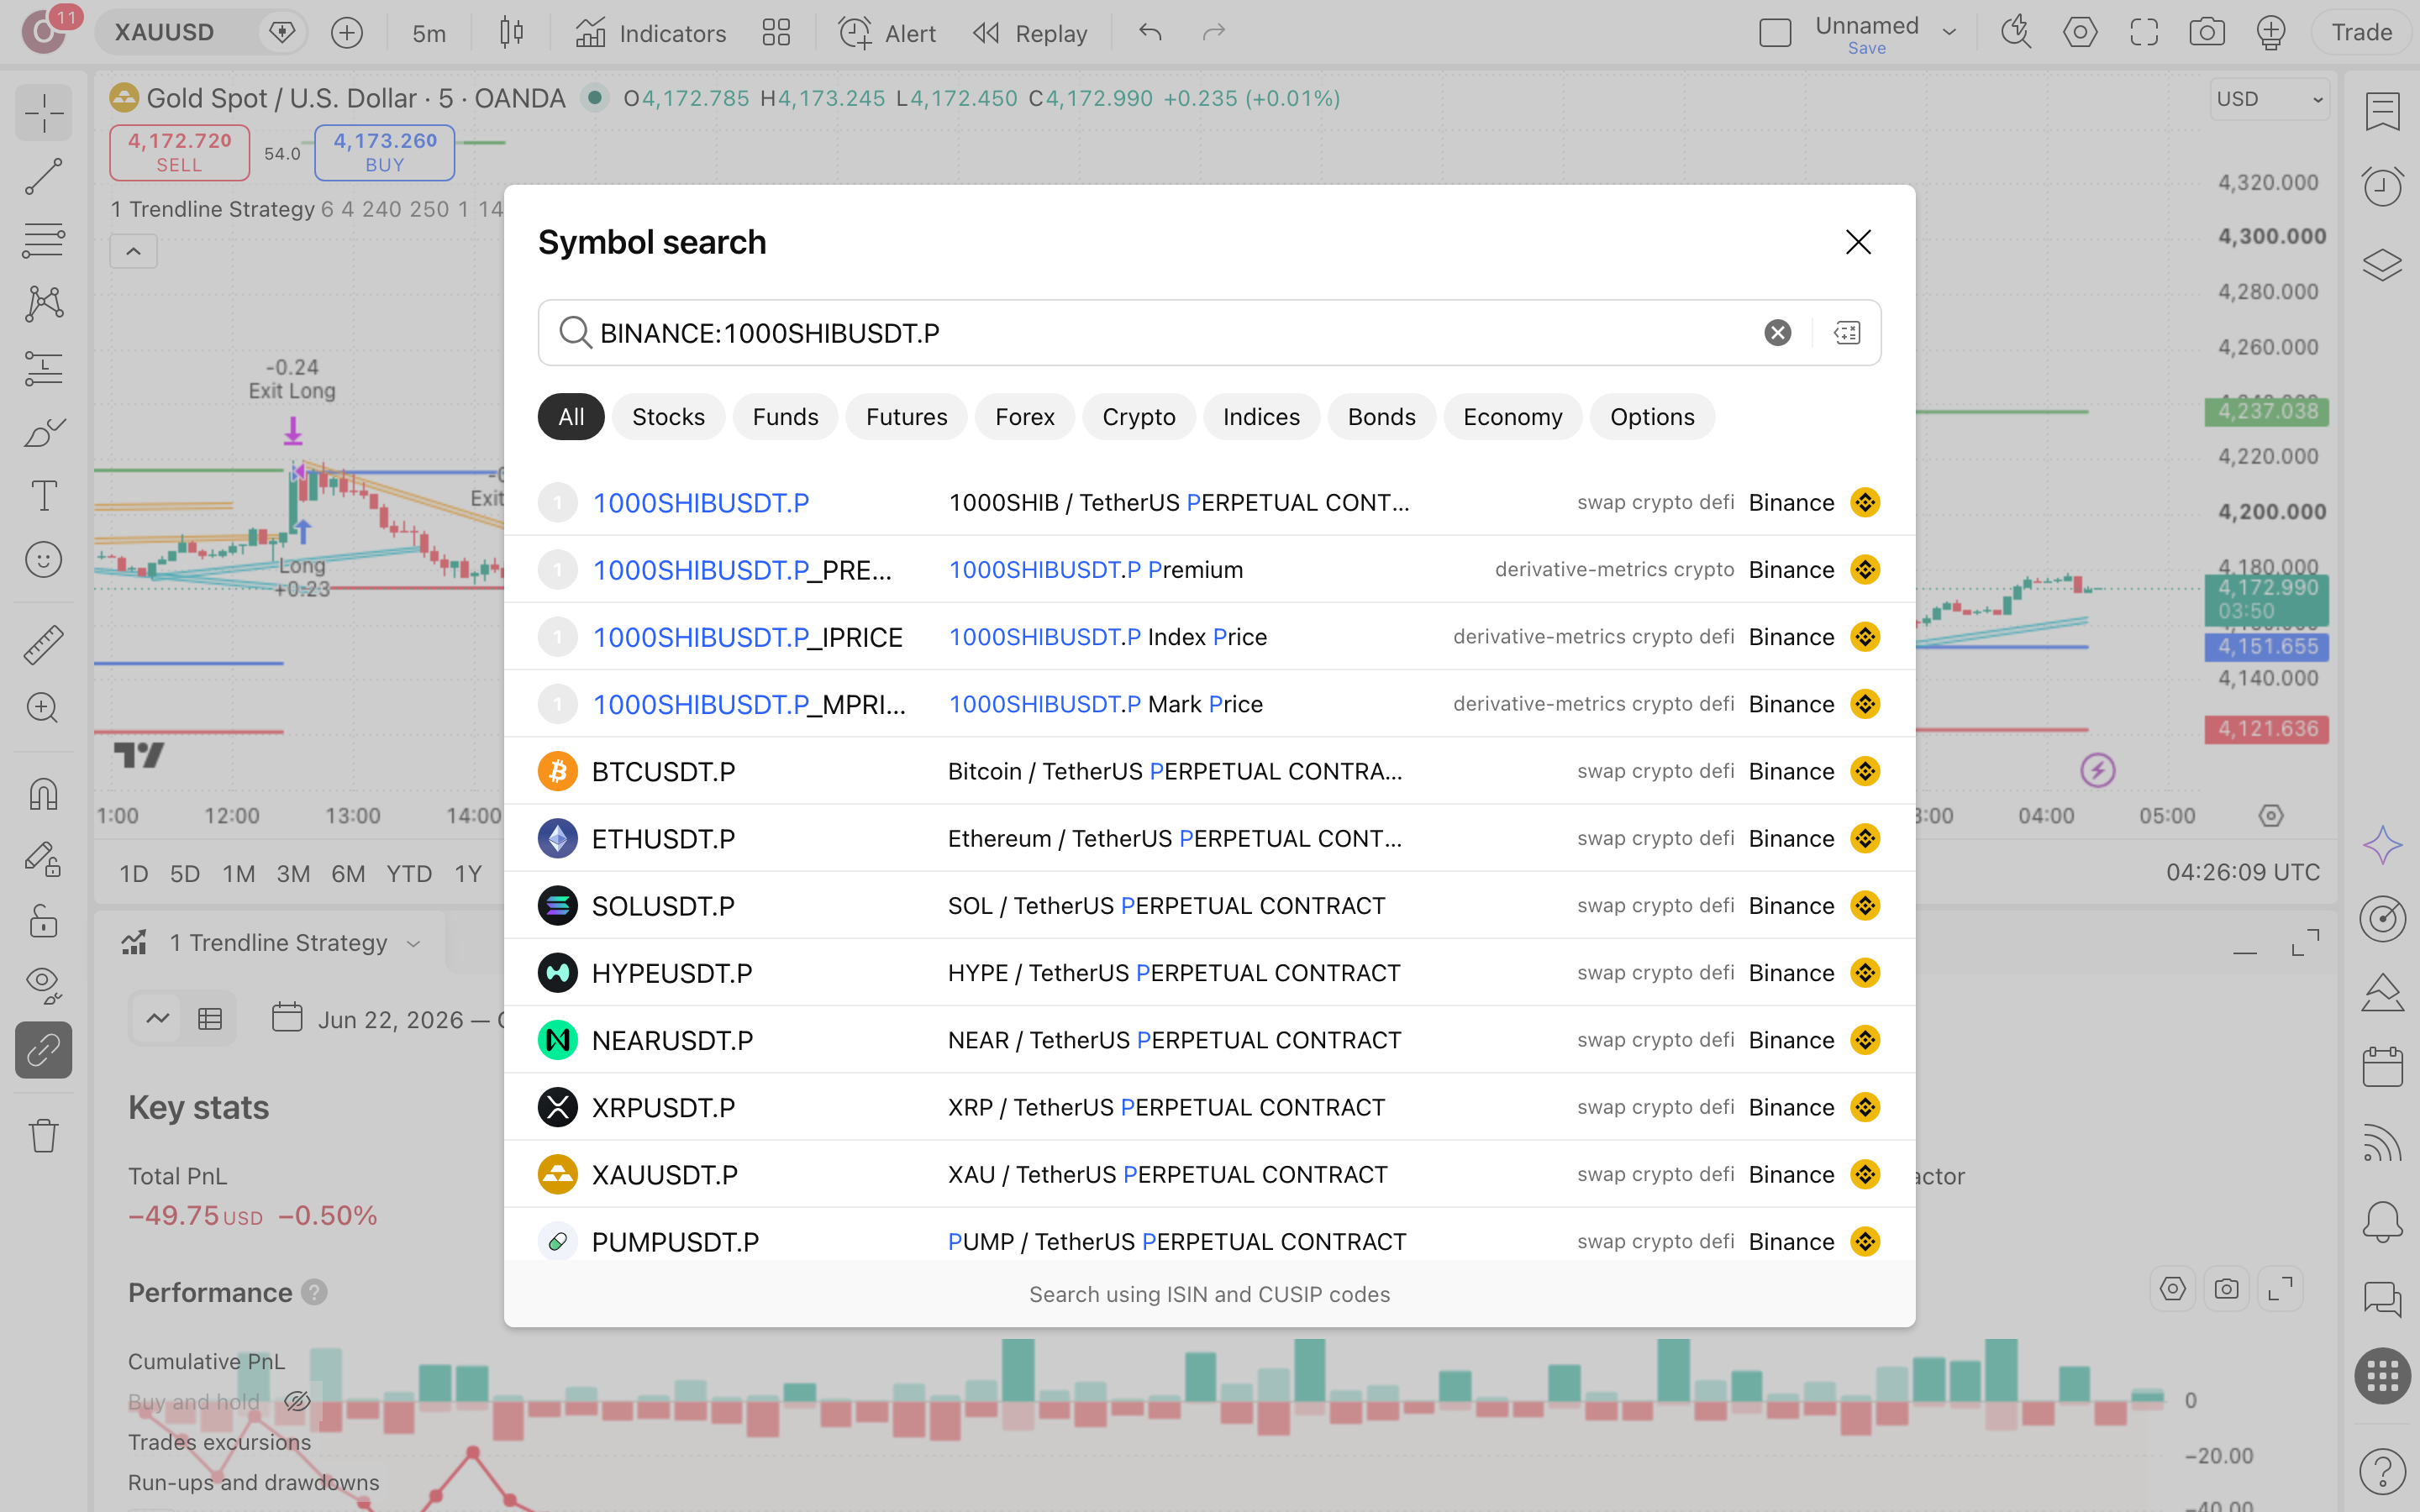Viewport: 2420px width, 1512px height.
Task: Select the trend line drawing tool
Action: click(x=44, y=177)
